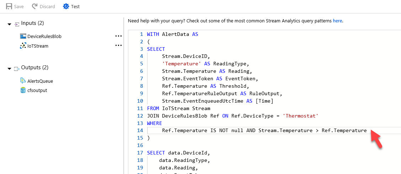
Task: Click the WHERE keyword on line 13
Action: (155, 123)
